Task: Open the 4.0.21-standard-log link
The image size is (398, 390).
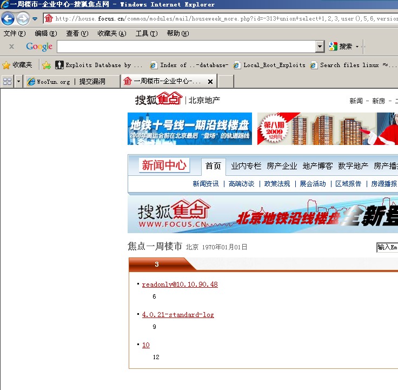Action: point(178,315)
